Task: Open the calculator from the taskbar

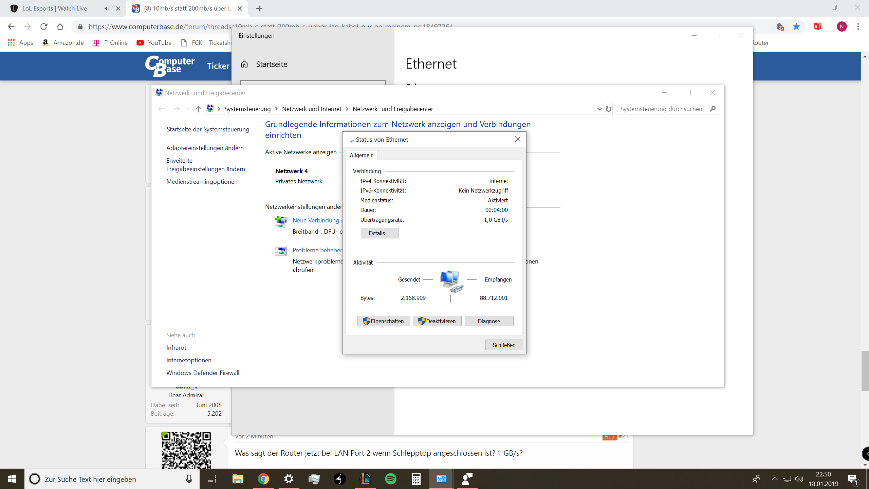Action: (416, 479)
